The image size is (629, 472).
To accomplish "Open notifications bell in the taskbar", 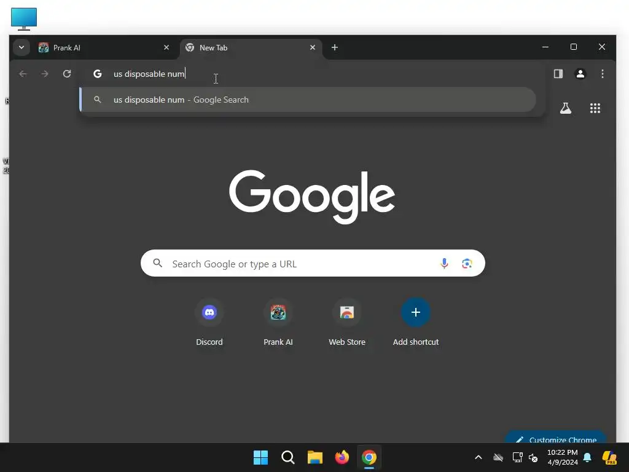I will (x=587, y=457).
